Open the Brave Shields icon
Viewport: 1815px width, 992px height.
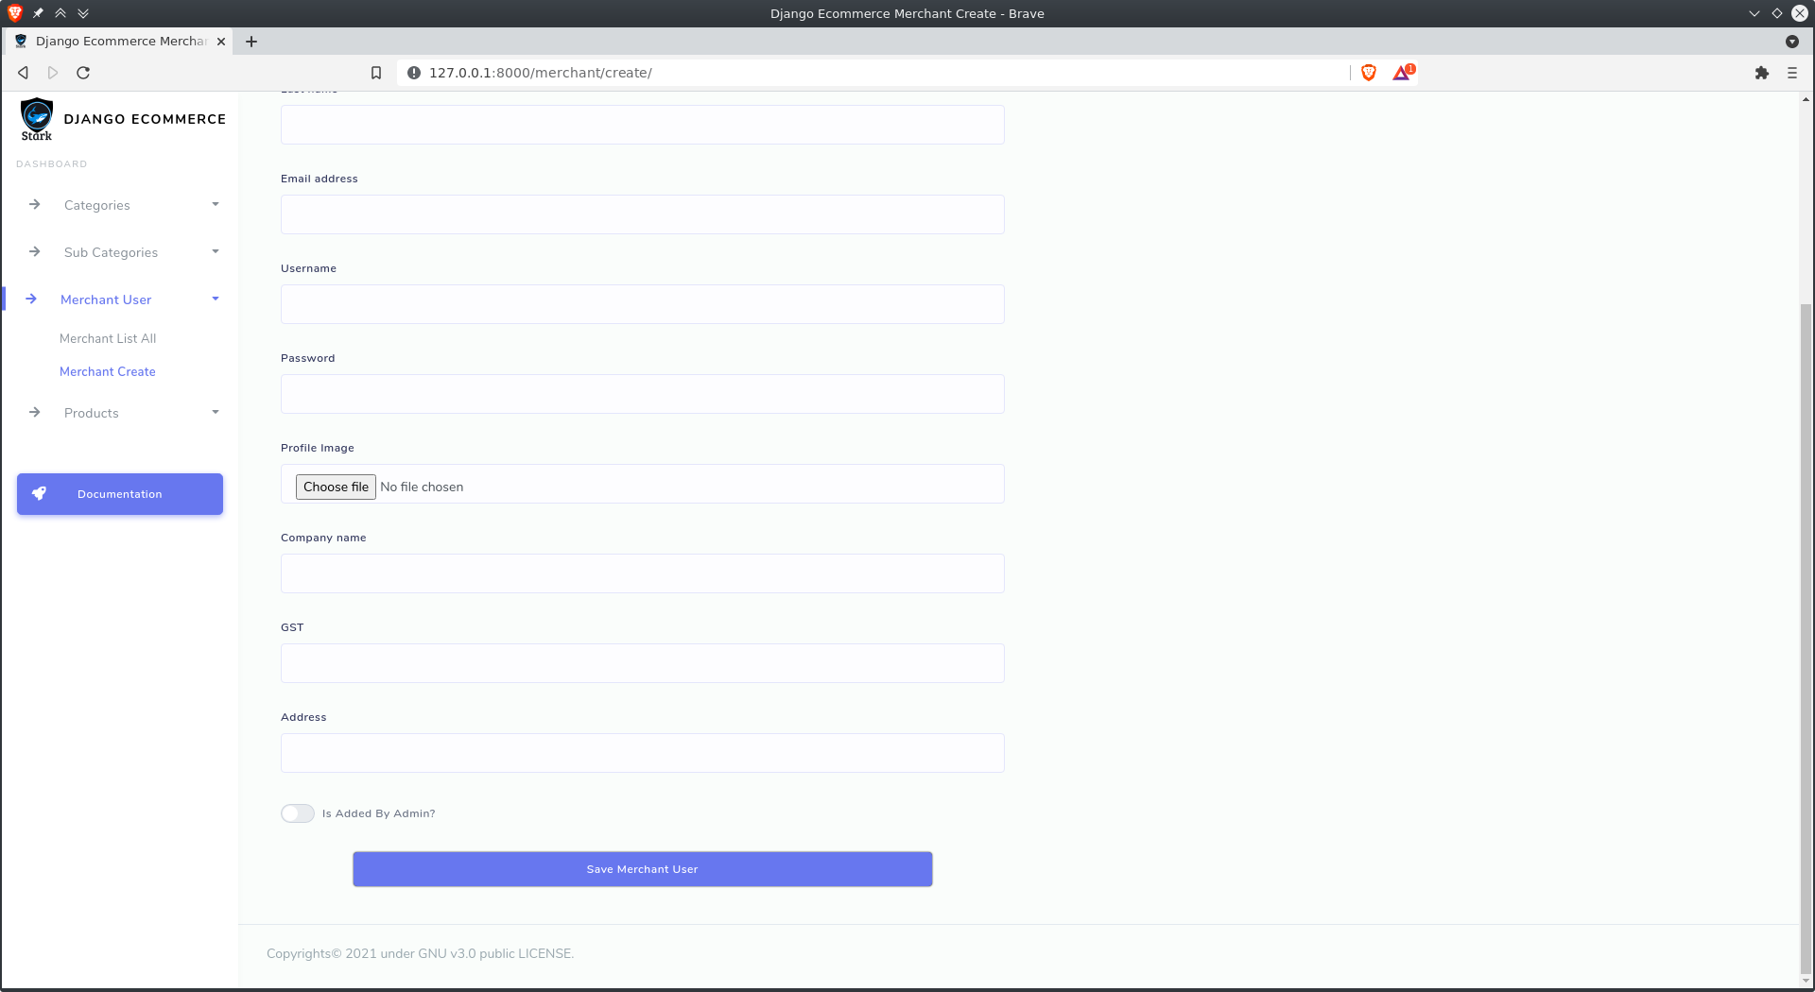point(1369,72)
